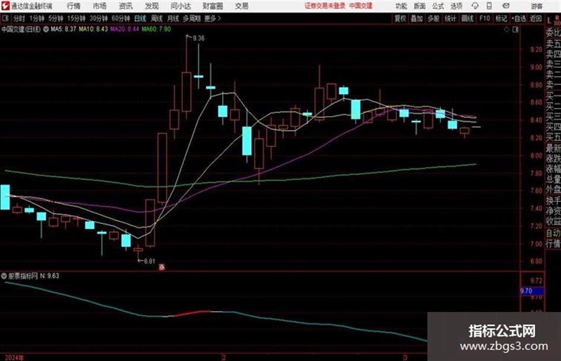This screenshot has height=361, width=561.
Task: Click the 返回 button
Action: point(535,18)
